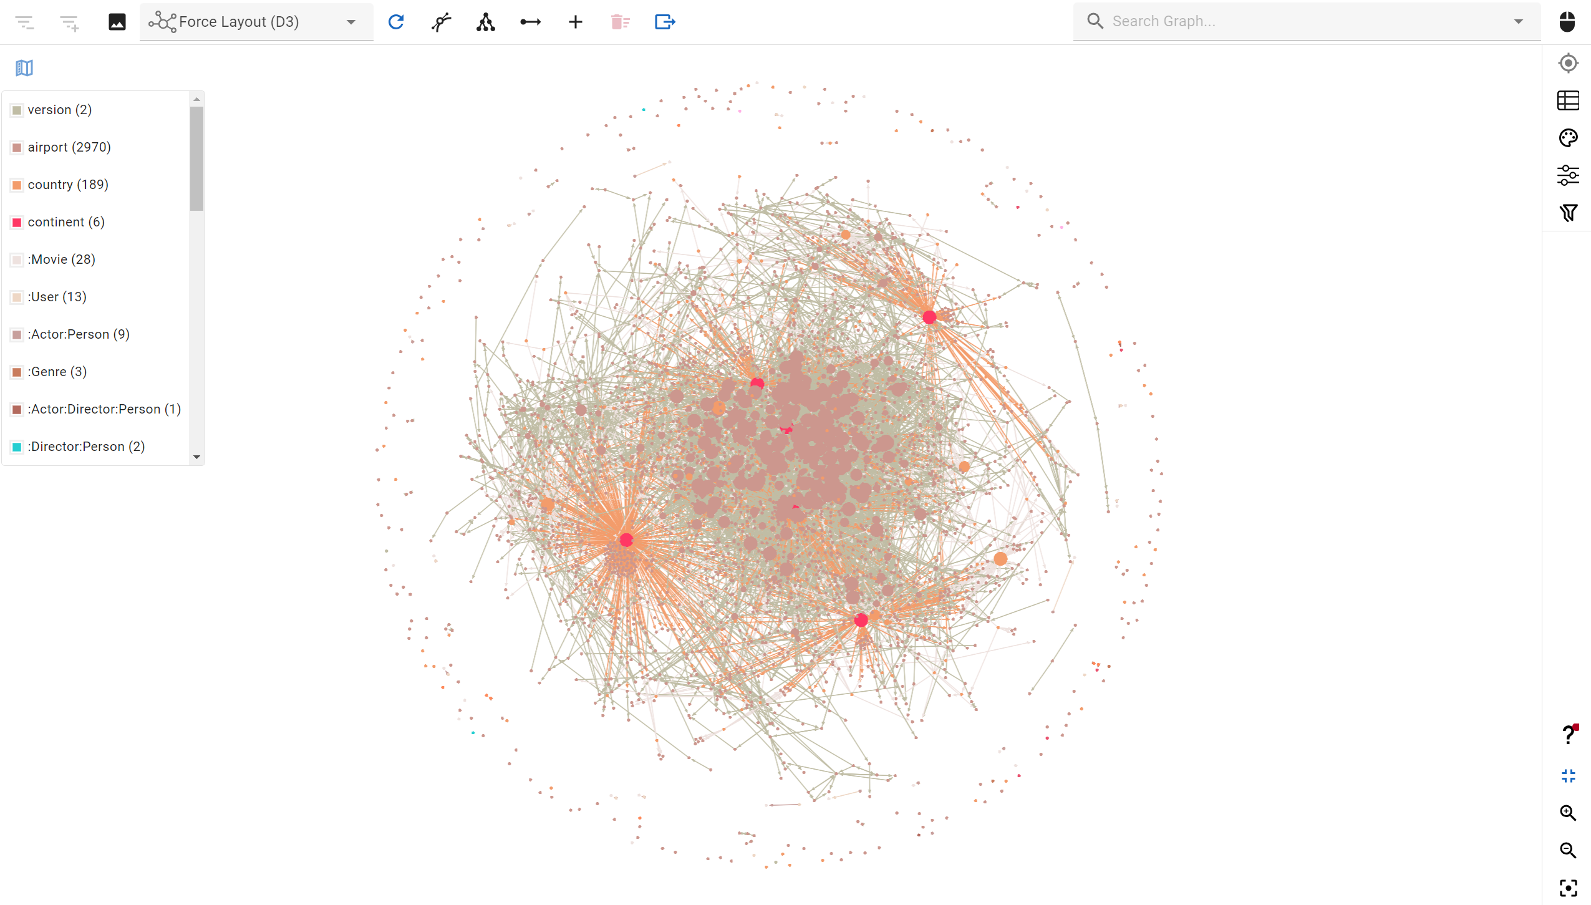Viewport: 1591px width, 905px height.
Task: Click the style/color palette icon
Action: click(1569, 138)
